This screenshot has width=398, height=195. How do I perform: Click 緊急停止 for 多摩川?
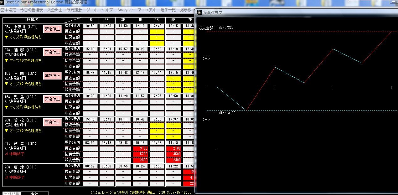pos(52,29)
